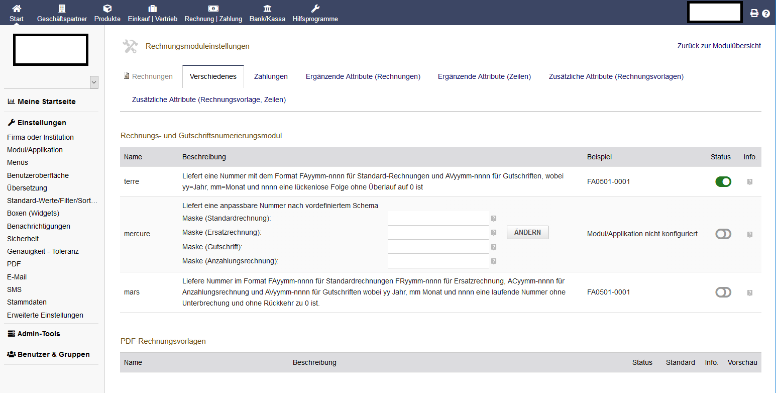Open the Menüs settings link
776x393 pixels.
coord(18,162)
